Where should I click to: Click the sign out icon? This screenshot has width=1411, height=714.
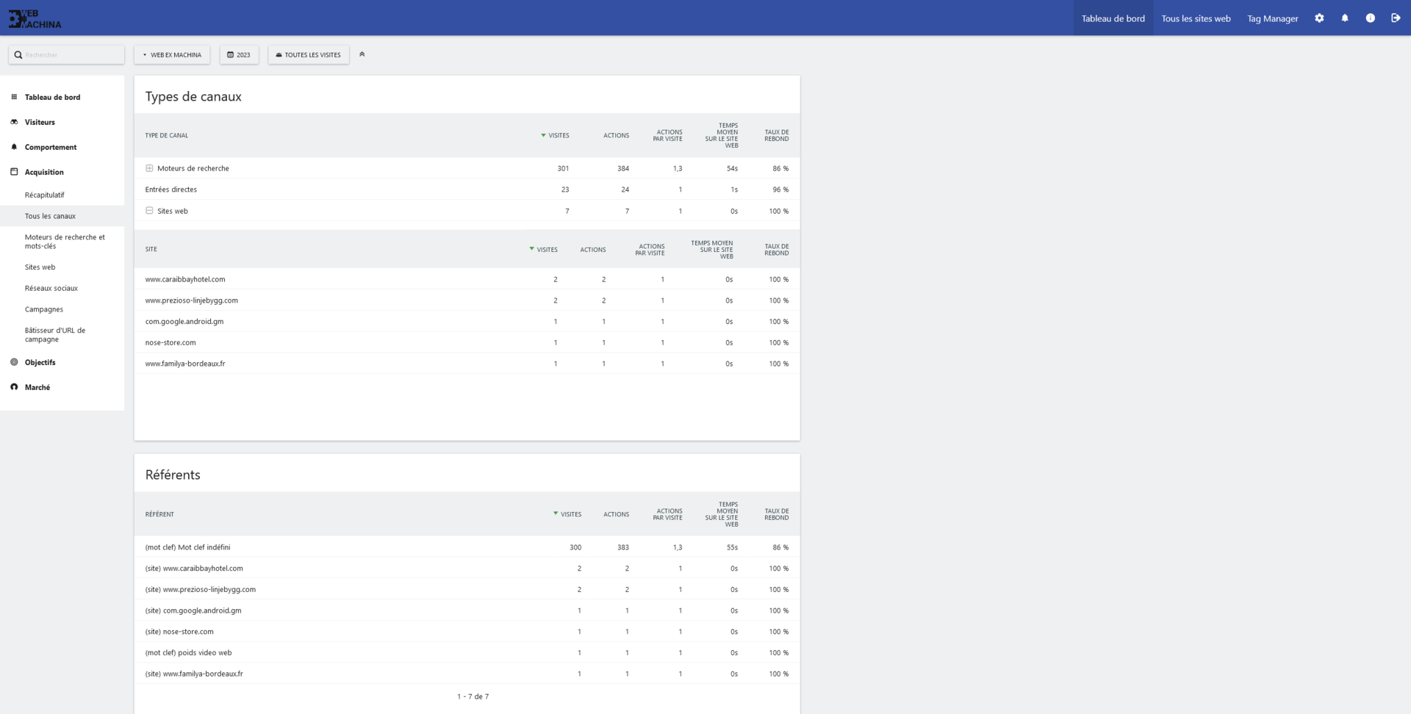coord(1396,18)
